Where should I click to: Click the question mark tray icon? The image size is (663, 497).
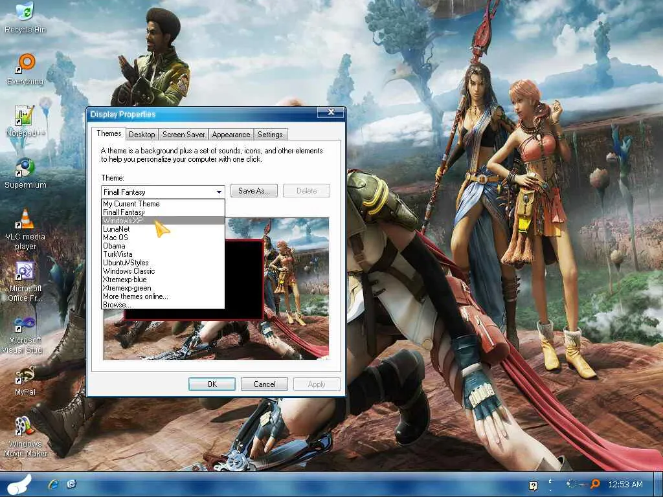click(x=534, y=485)
